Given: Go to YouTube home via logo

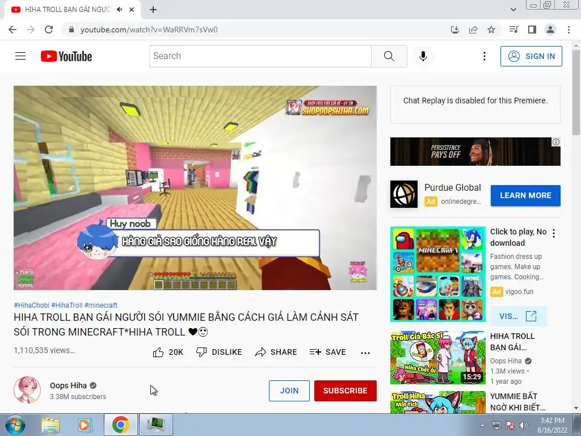Looking at the screenshot, I should (x=66, y=56).
